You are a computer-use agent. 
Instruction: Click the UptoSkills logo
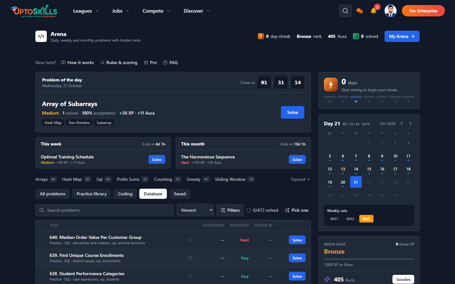tap(34, 11)
